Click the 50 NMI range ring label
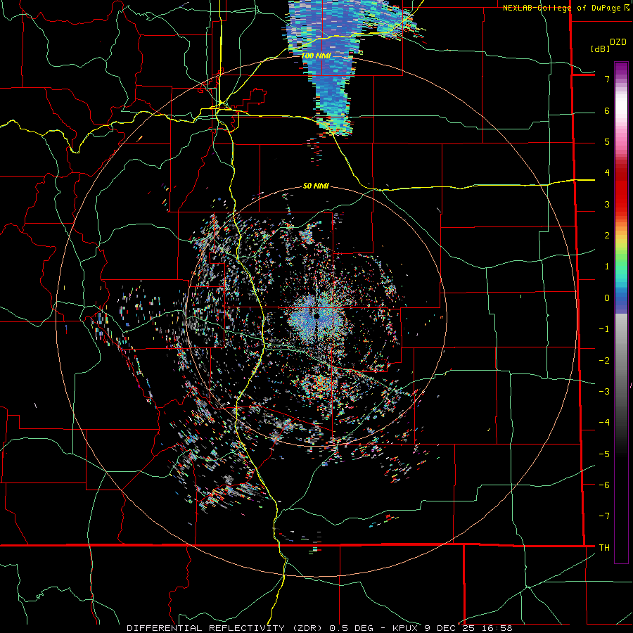 pyautogui.click(x=316, y=186)
